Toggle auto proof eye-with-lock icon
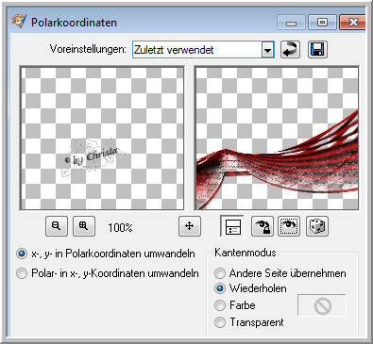Screen dimensions: 373x344 [263, 226]
